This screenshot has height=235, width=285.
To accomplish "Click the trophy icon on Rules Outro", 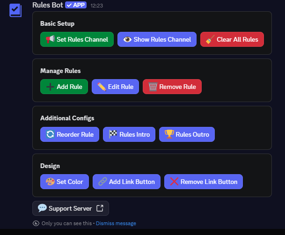I will (x=169, y=134).
